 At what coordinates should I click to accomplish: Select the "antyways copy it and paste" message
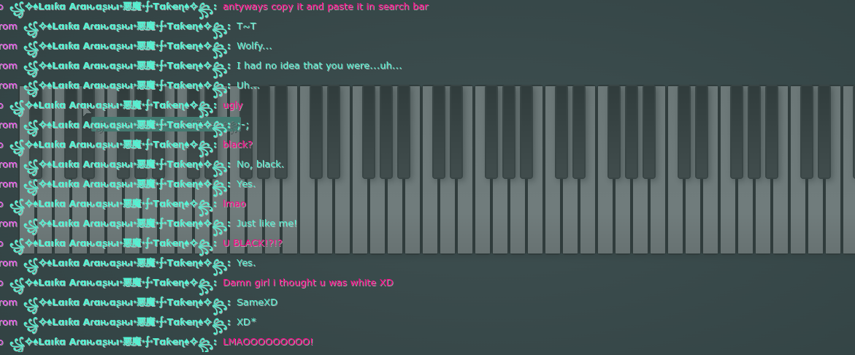[x=326, y=7]
